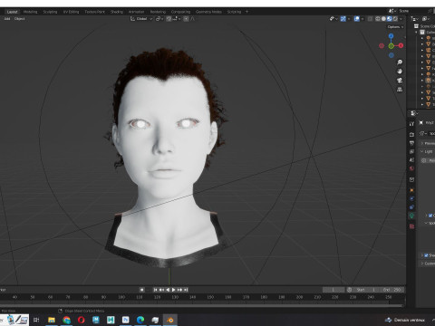The width and height of the screenshot is (435, 326).
Task: Open the Scene properties tab
Action: (411, 160)
